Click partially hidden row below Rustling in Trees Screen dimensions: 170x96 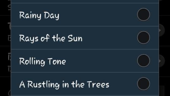[85, 96]
